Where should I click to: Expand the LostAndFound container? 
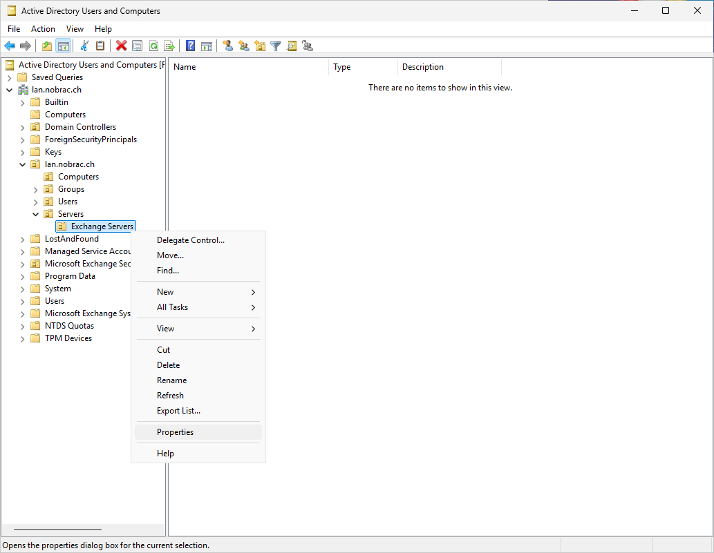(22, 239)
